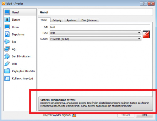157x121 pixels.
Task: Expand the Sürüm FreeBSD (32-bit) dropdown
Action: click(95, 39)
